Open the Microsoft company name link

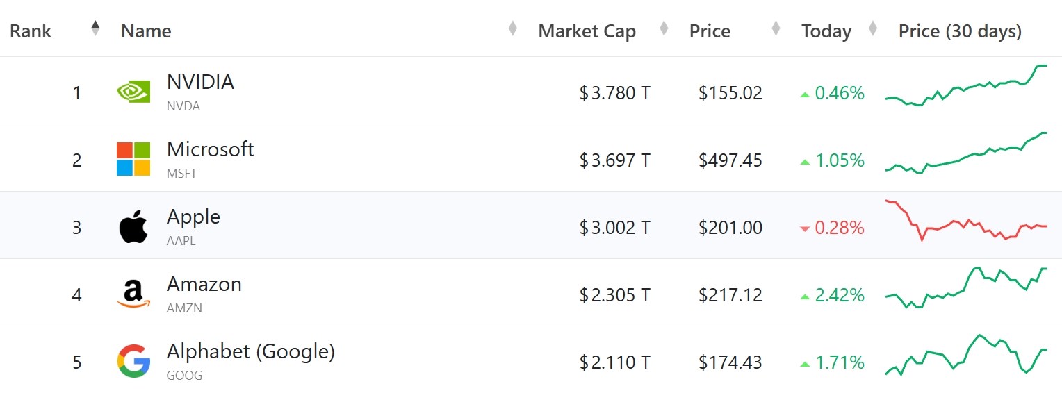211,149
